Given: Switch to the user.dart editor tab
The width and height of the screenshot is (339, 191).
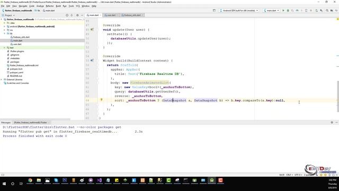Looking at the screenshot, I should pyautogui.click(x=111, y=15).
